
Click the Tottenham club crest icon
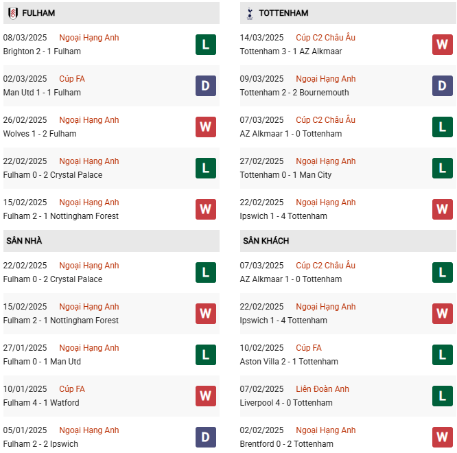coord(248,13)
